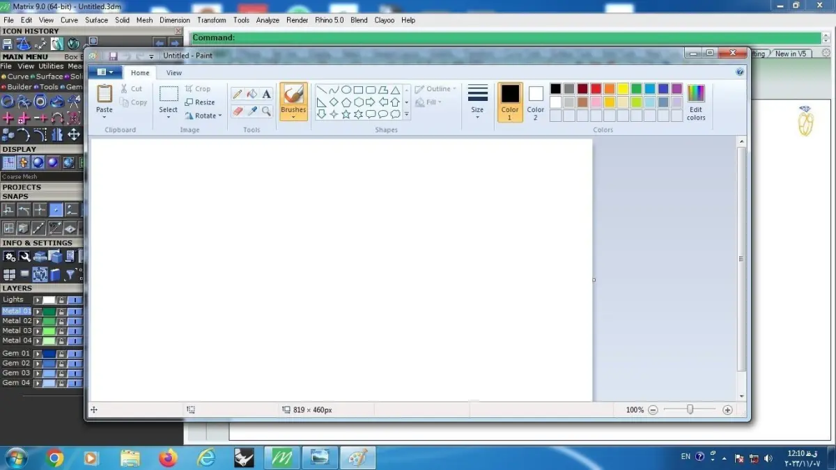Image resolution: width=836 pixels, height=470 pixels.
Task: Click the four-way move arrows icon in Matrix
Action: click(74, 134)
